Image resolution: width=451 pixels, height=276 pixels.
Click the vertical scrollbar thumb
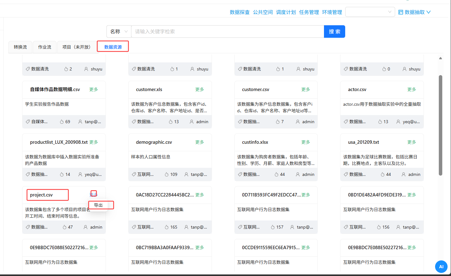pyautogui.click(x=440, y=125)
